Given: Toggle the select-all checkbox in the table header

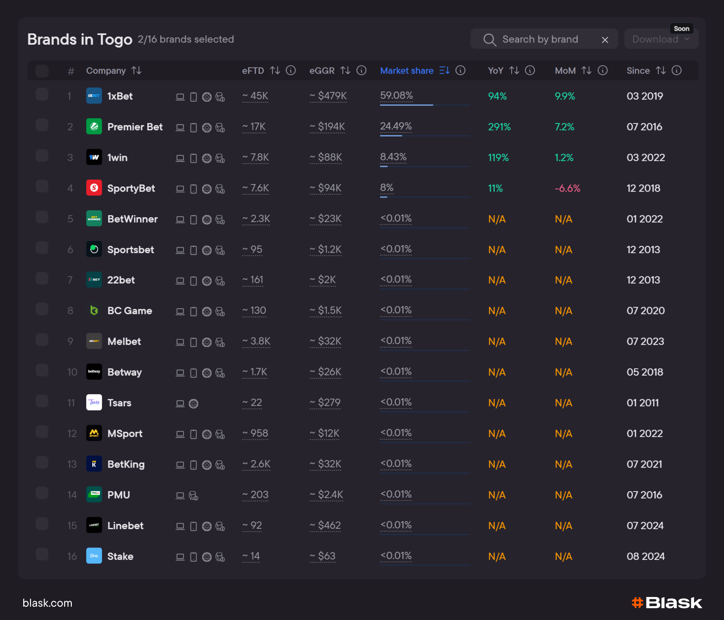Looking at the screenshot, I should click(x=42, y=71).
